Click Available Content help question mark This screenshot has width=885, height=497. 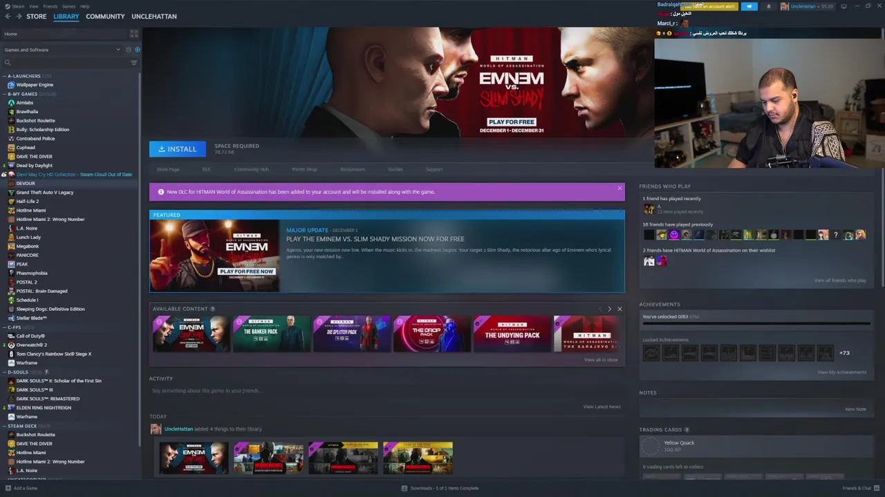point(212,309)
